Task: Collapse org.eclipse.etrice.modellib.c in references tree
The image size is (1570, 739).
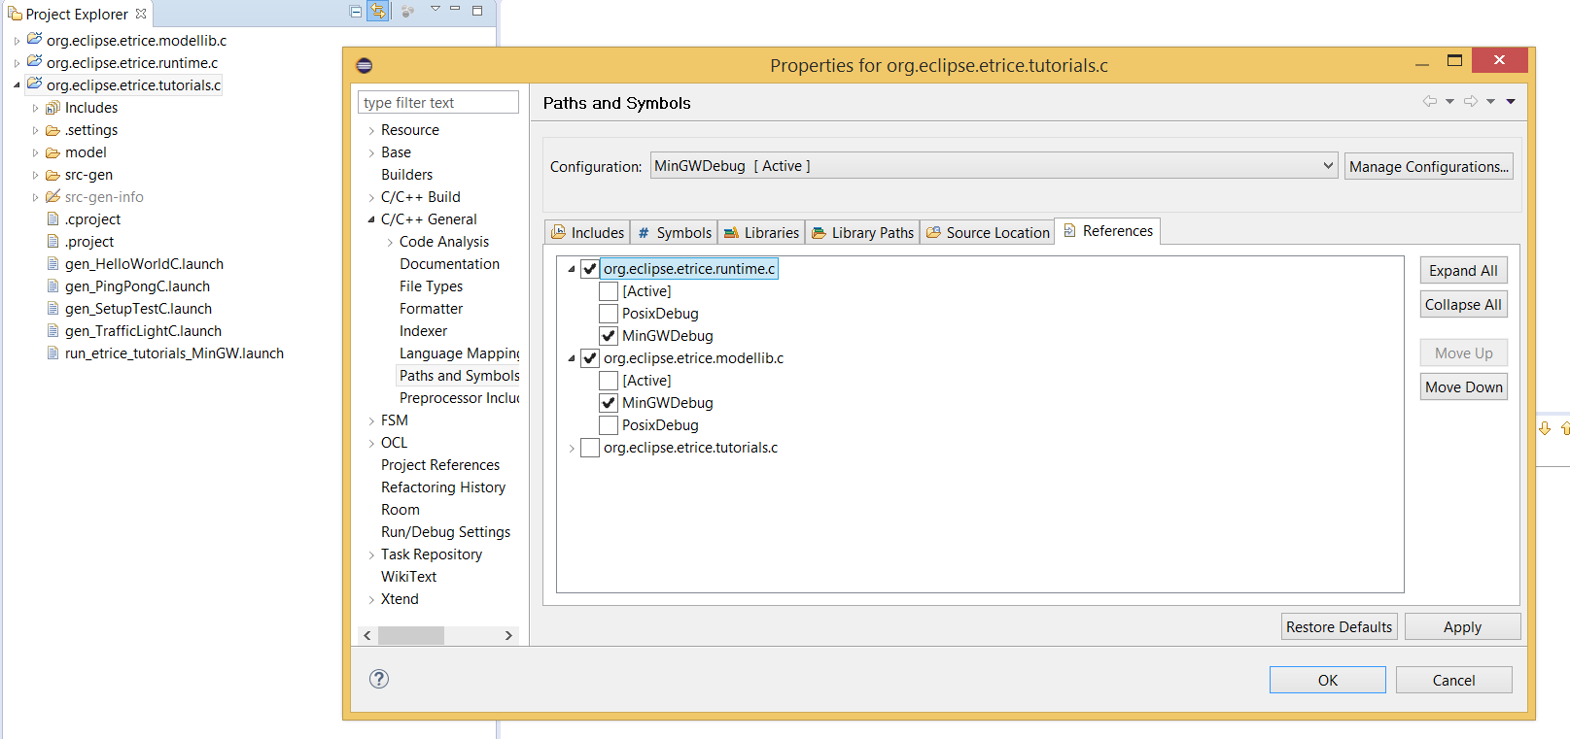Action: 572,358
